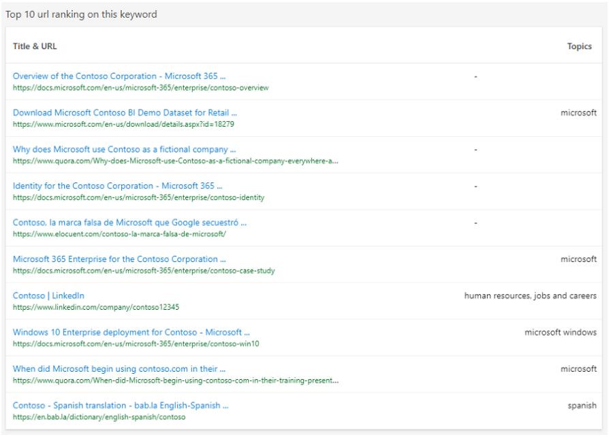Open 'Download Microsoft Contoso BI Demo Dataset' link
Image resolution: width=609 pixels, height=437 pixels.
125,112
